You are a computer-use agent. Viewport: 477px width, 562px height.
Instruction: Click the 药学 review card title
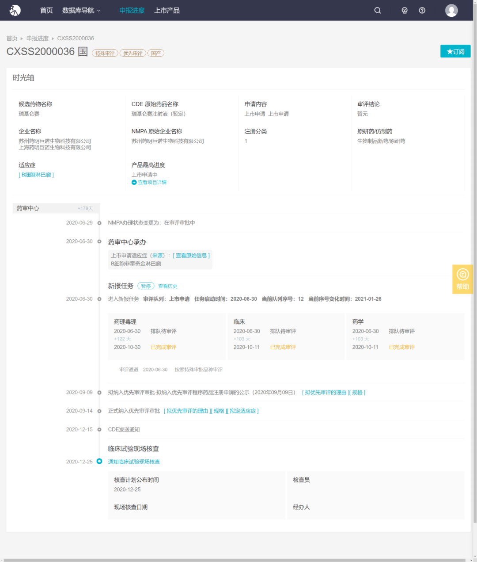pyautogui.click(x=358, y=321)
